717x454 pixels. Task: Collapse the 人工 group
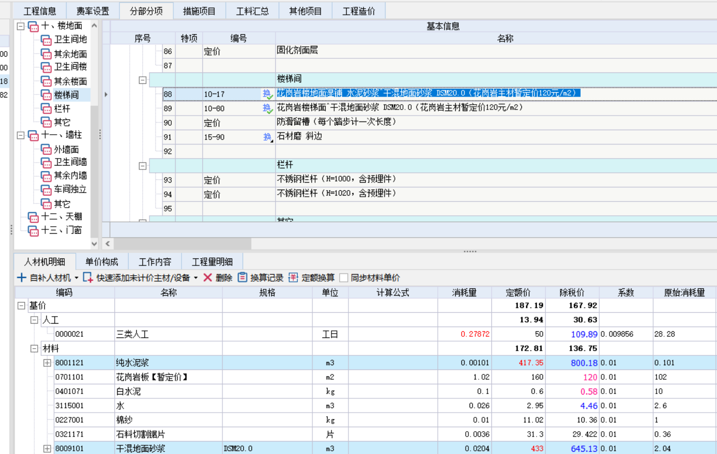[x=34, y=320]
